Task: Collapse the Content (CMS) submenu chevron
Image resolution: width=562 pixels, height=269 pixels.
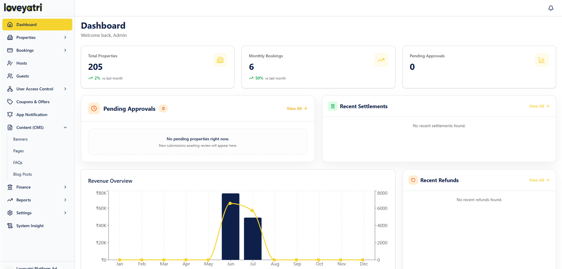Action: (65, 127)
